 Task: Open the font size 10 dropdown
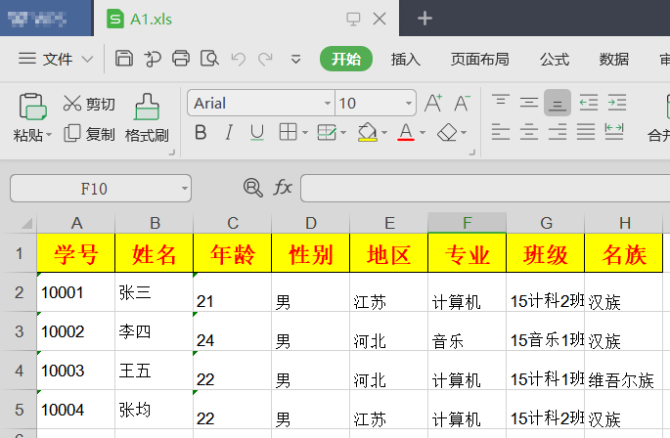[409, 103]
